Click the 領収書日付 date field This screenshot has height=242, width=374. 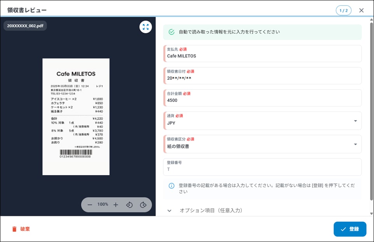point(262,78)
